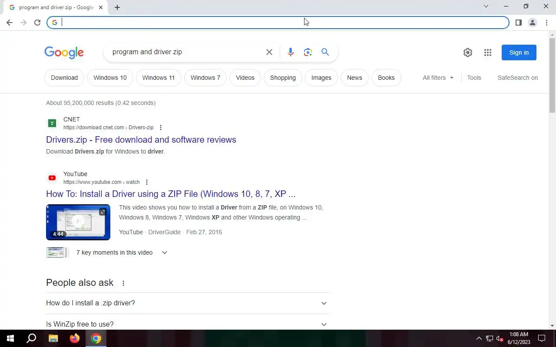Screen dimensions: 556x347
Task: Open People also ask options menu
Action: [123, 283]
